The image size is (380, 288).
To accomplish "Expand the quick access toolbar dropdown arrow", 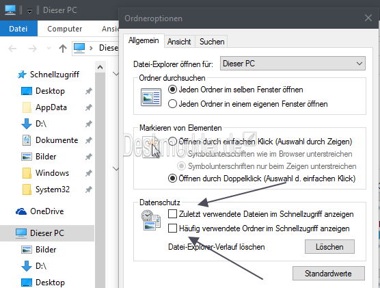I will pyautogui.click(x=29, y=11).
